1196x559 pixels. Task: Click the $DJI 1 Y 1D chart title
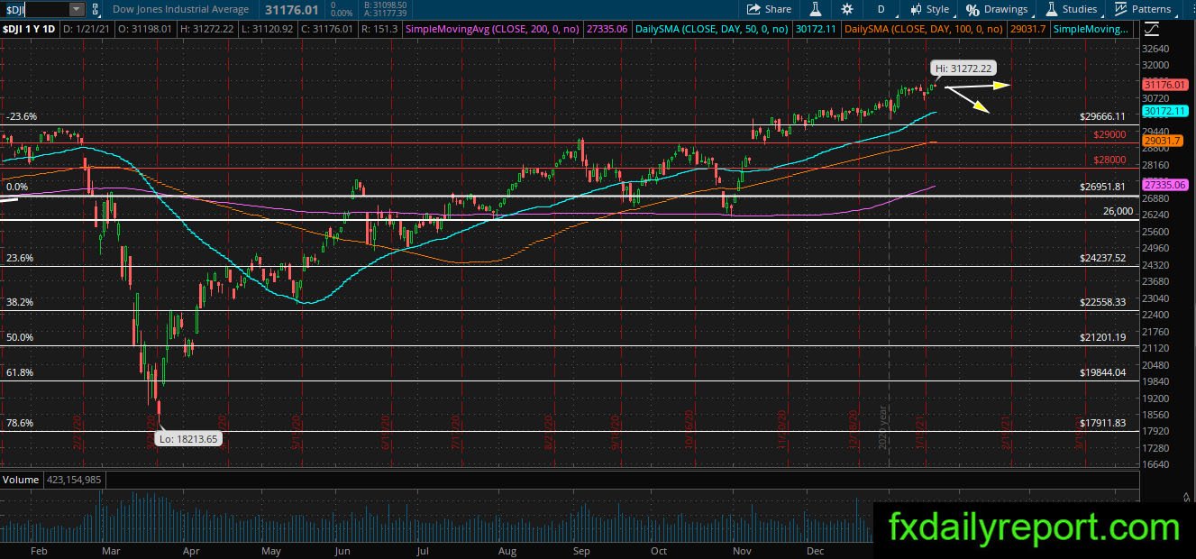[29, 29]
